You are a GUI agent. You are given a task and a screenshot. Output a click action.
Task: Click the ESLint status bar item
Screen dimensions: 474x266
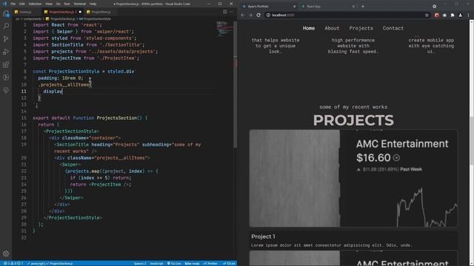pyautogui.click(x=229, y=264)
